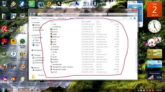Screen dimensions: 165x92
Task: Select Recent Places in navigation pane
Action: 39,30
